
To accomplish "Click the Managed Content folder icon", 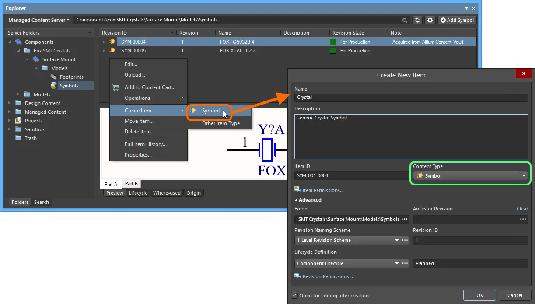I will 18,112.
